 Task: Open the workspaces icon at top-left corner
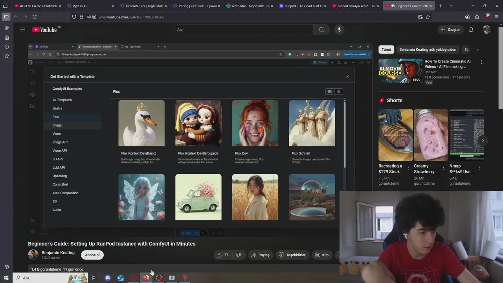[5, 6]
